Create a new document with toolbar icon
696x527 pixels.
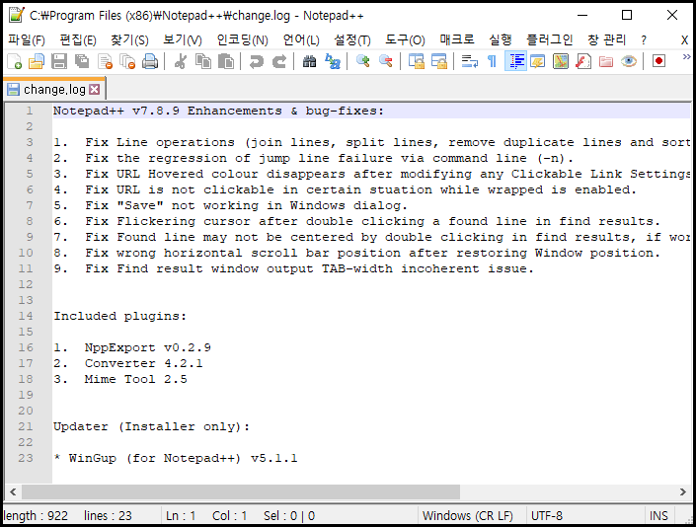15,61
